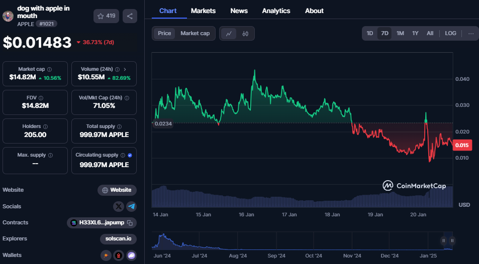Open the Chart tab
Screen dimensions: 479x264
[x=168, y=11]
